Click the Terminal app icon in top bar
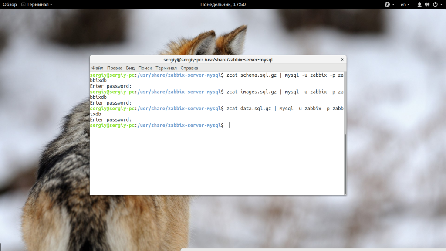This screenshot has height=251, width=446. [x=24, y=4]
